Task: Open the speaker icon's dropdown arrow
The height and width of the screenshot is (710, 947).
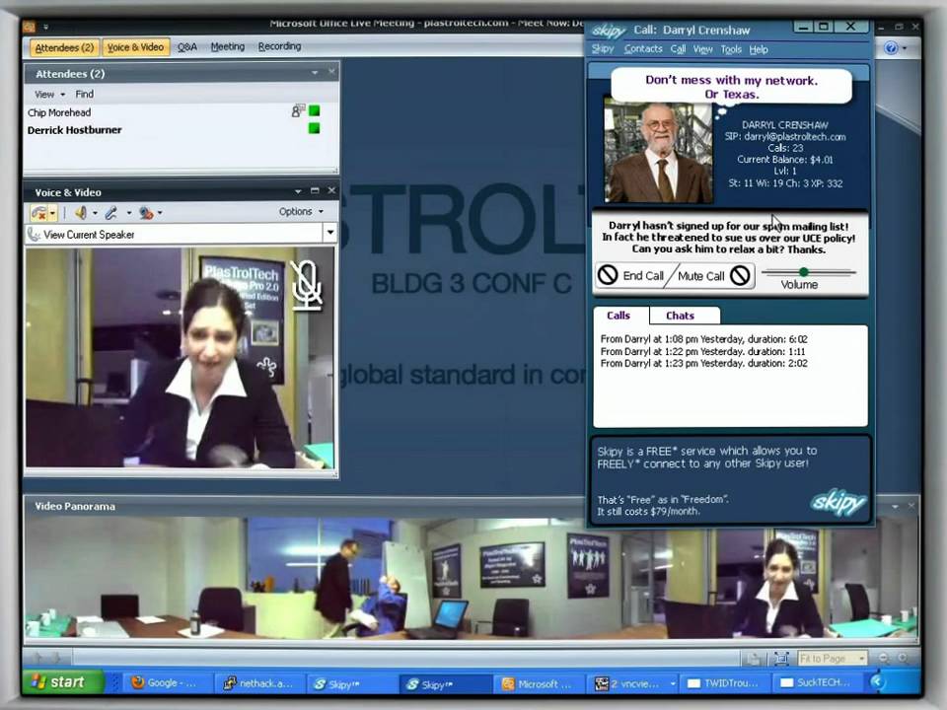Action: [x=95, y=213]
